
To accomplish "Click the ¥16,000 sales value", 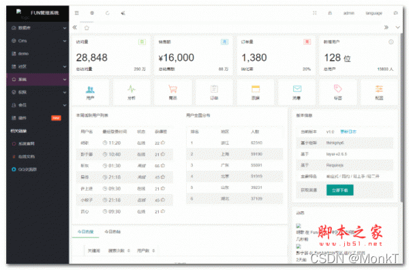I will [177, 58].
